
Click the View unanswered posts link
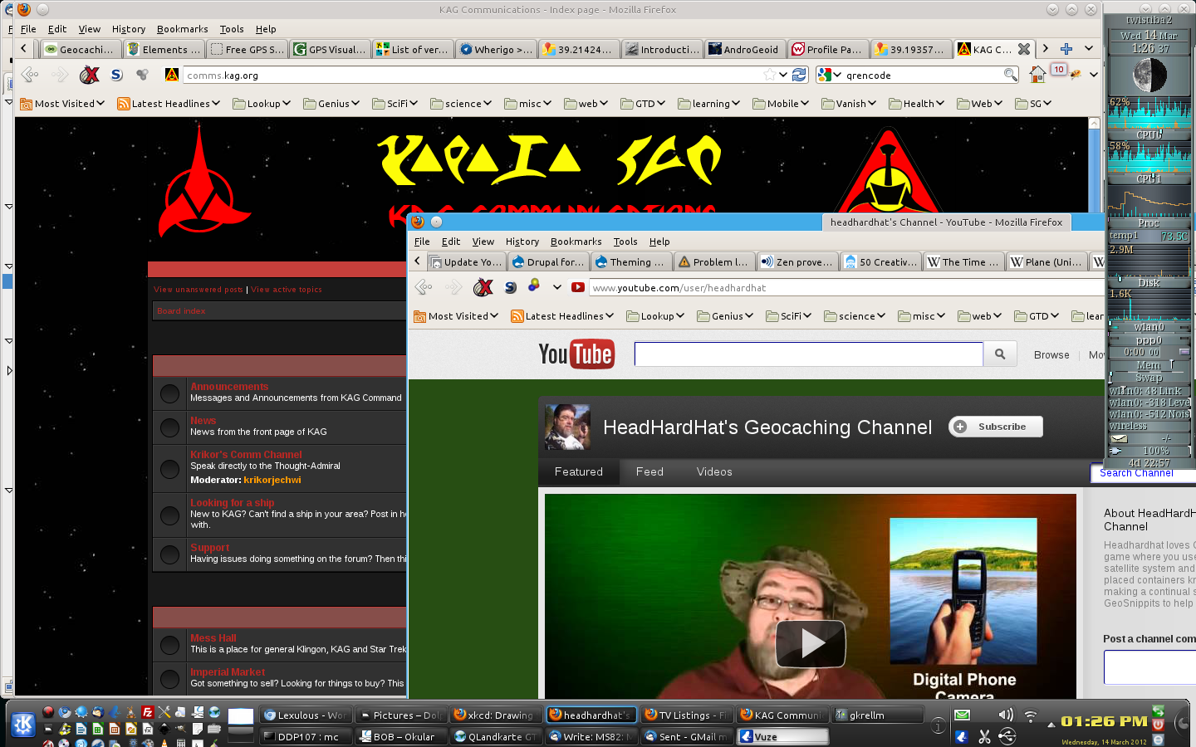pyautogui.click(x=199, y=290)
